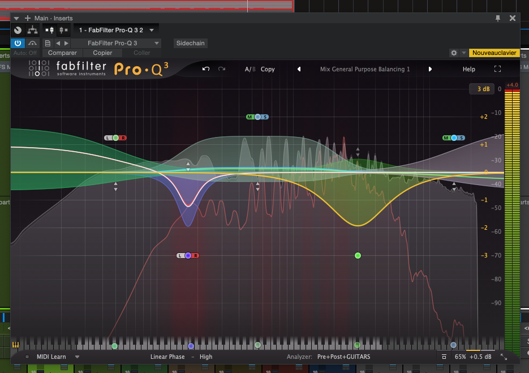Click the +4.0 output peak readout
Image resolution: width=529 pixels, height=373 pixels.
[512, 85]
